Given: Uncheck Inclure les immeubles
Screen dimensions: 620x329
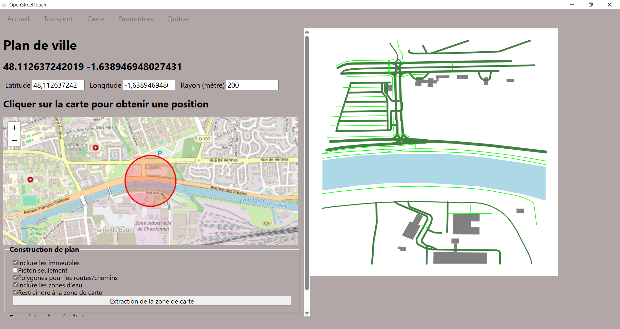Looking at the screenshot, I should pos(15,263).
